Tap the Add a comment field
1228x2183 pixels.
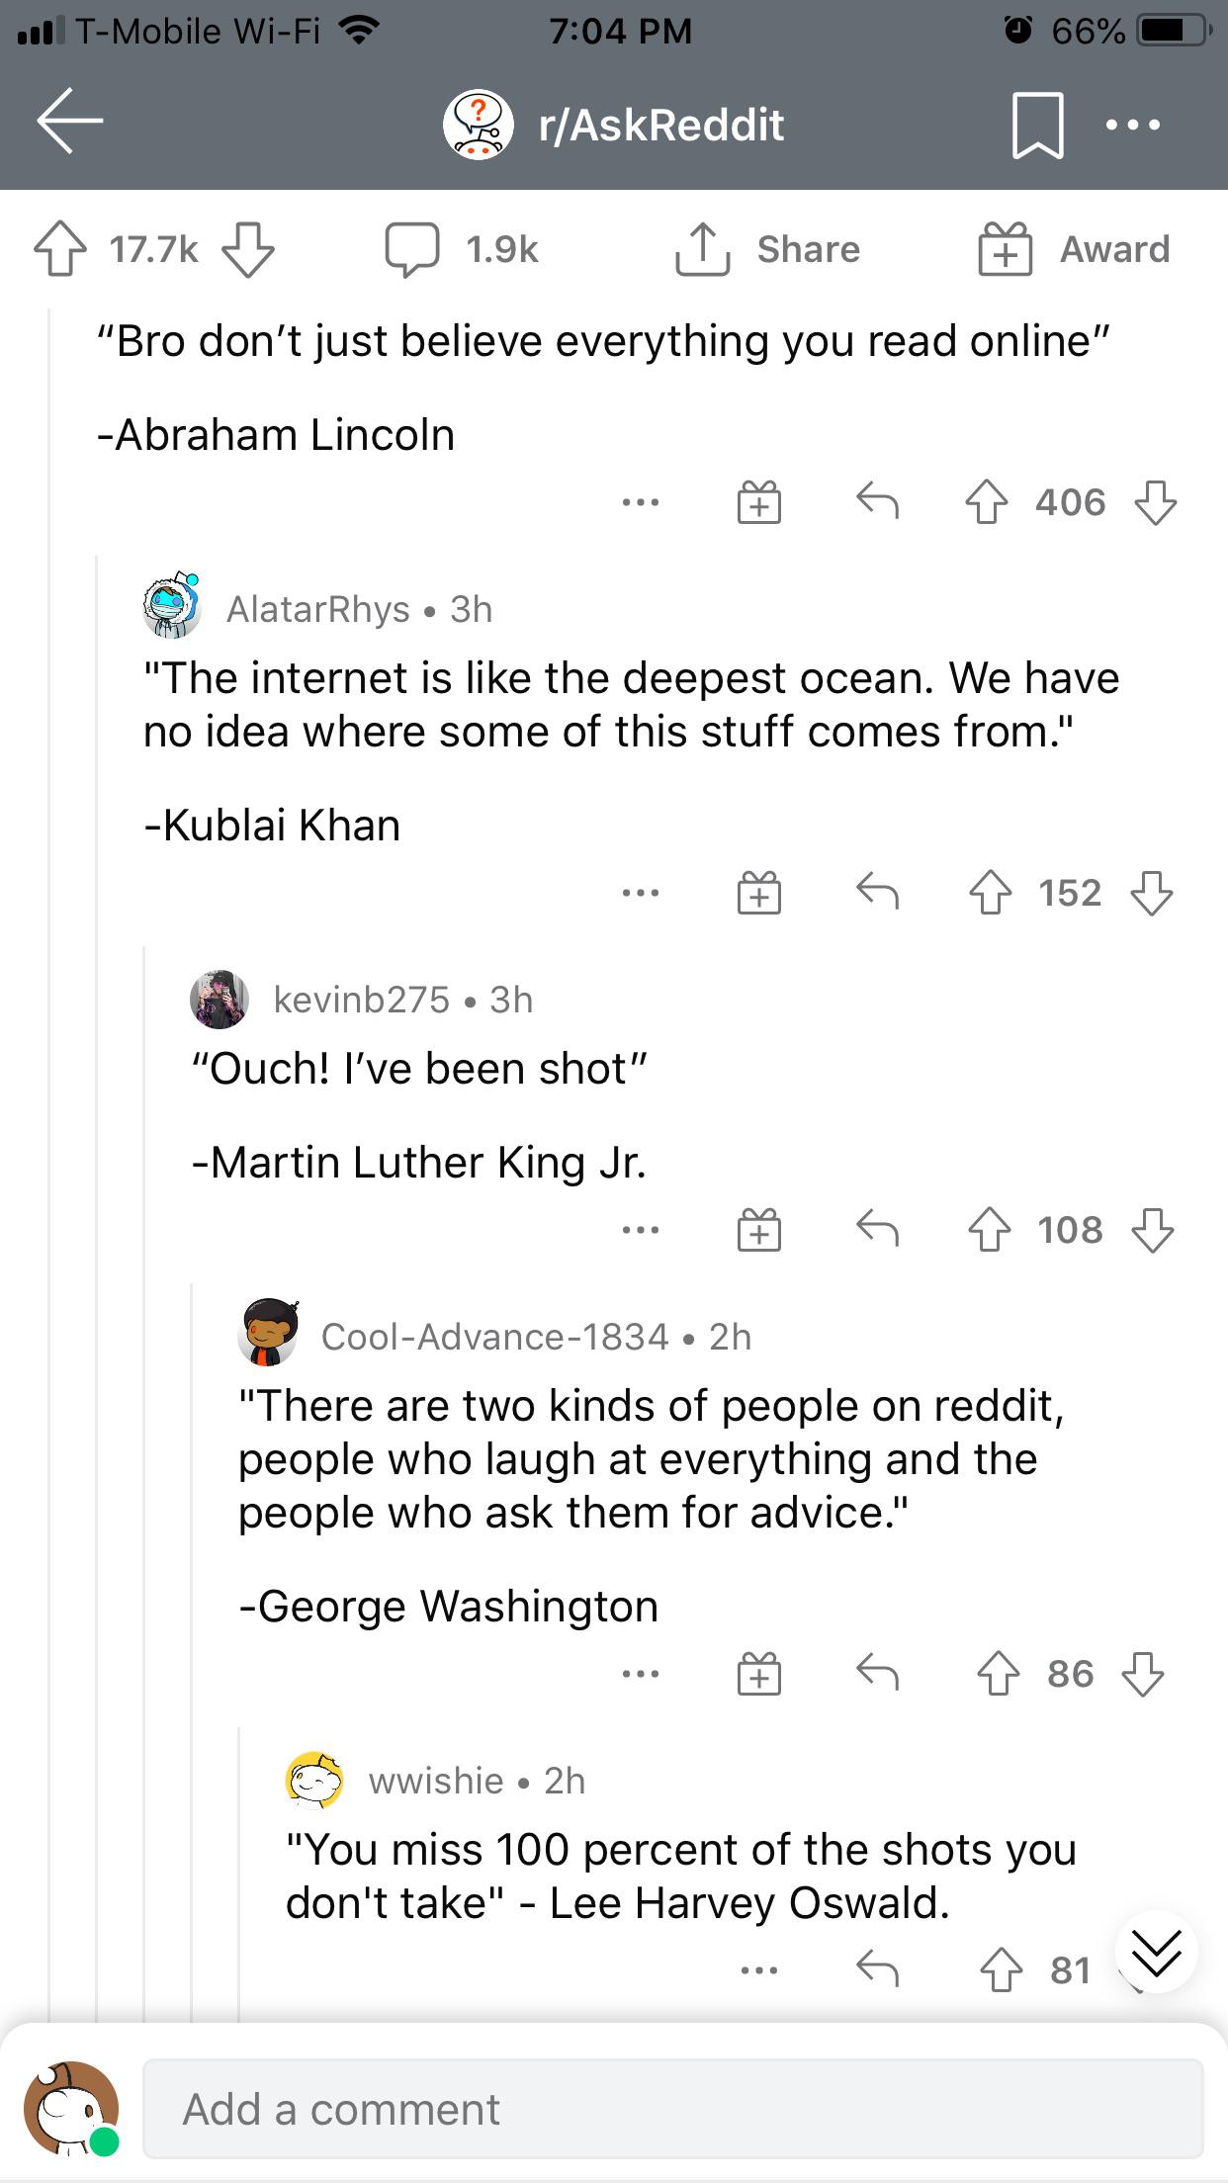coord(672,2109)
